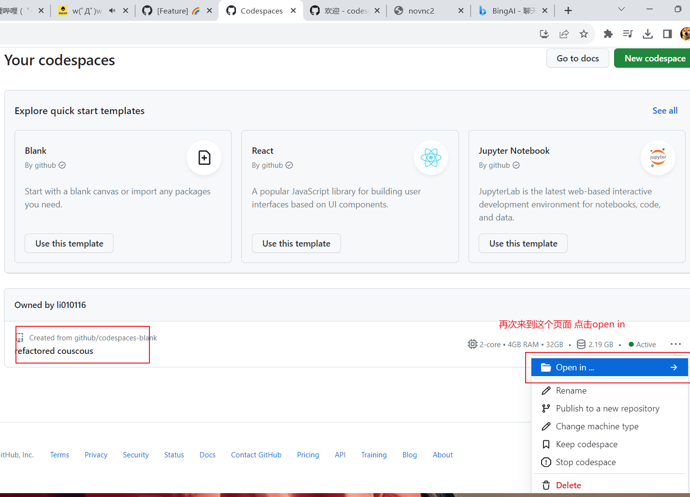Screen dimensions: 690x497
Task: Click the Pricing footer link
Action: click(x=308, y=455)
